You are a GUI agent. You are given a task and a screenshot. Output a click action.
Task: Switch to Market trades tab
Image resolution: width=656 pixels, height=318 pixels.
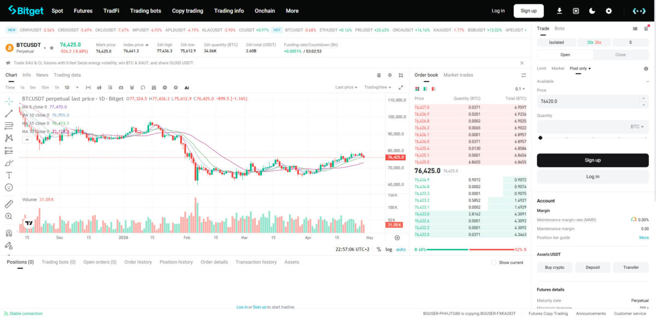[x=458, y=75]
